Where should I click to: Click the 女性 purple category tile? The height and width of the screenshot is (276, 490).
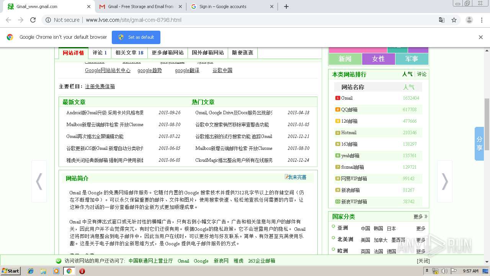378,59
